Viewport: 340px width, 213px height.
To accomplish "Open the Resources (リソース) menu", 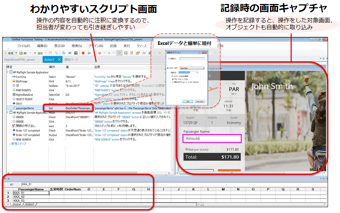I will [142, 46].
